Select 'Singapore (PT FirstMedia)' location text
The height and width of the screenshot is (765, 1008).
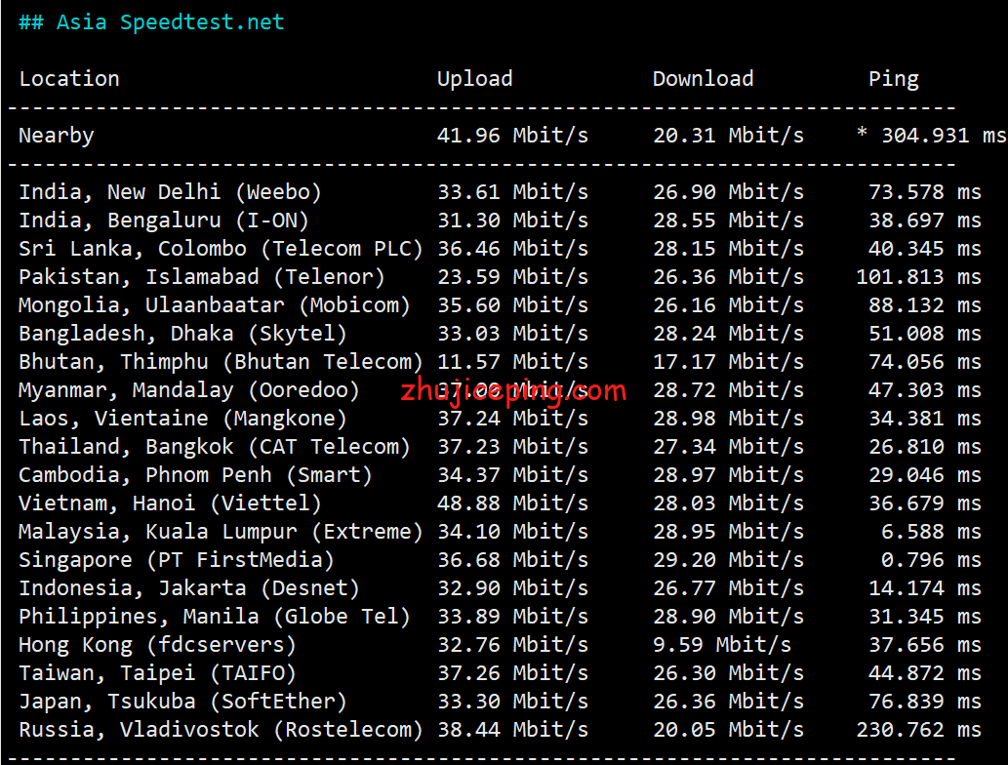coord(177,560)
